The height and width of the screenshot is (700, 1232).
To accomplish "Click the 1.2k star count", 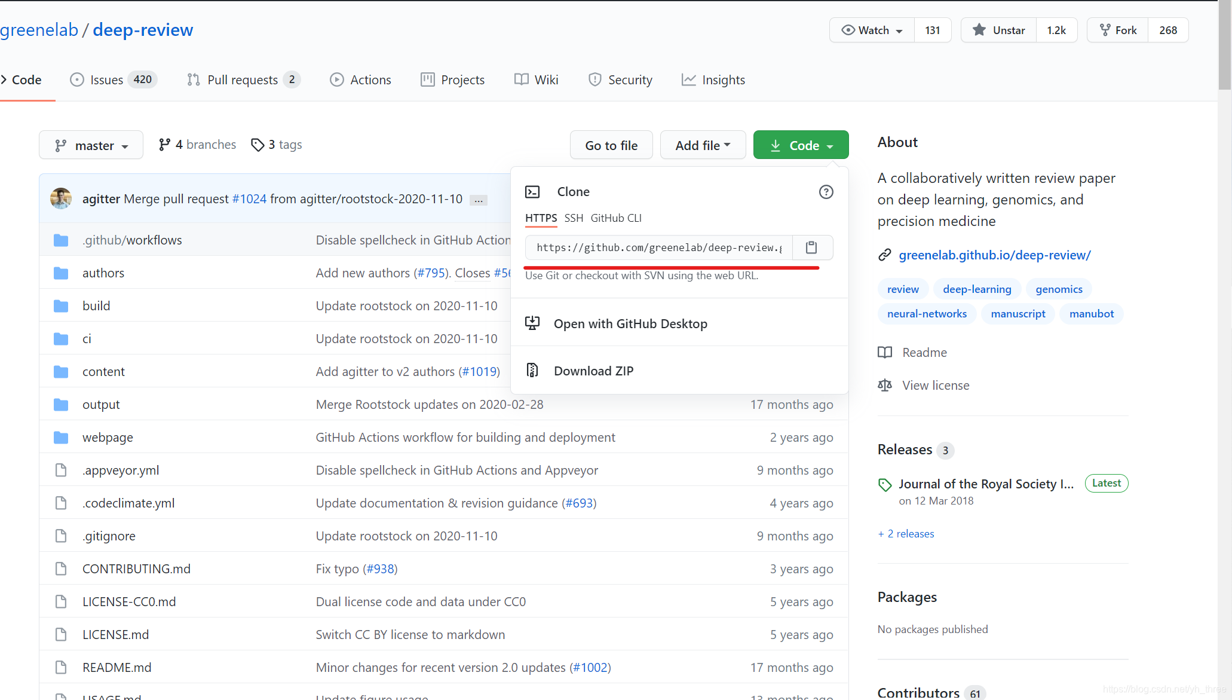I will (1056, 30).
